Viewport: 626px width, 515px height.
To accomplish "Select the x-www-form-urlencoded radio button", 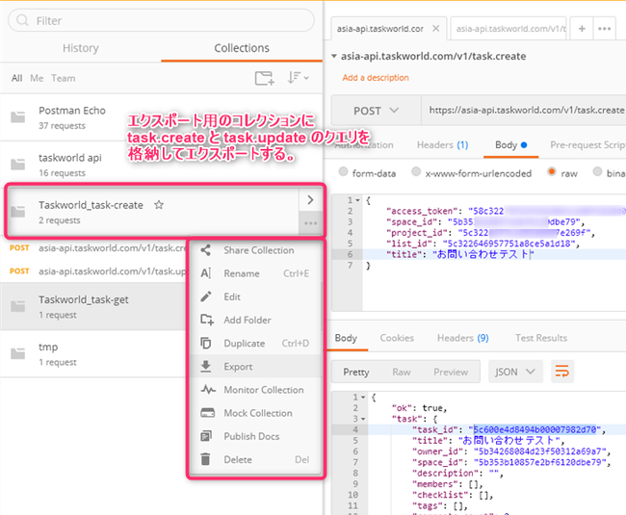I will pos(416,171).
